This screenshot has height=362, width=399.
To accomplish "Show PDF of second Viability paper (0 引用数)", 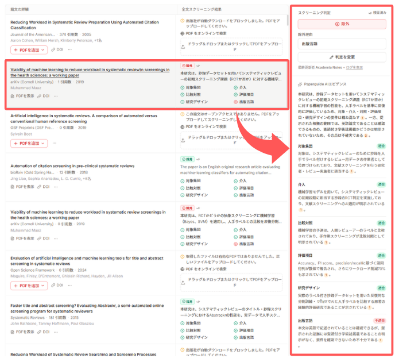I will click(22, 238).
